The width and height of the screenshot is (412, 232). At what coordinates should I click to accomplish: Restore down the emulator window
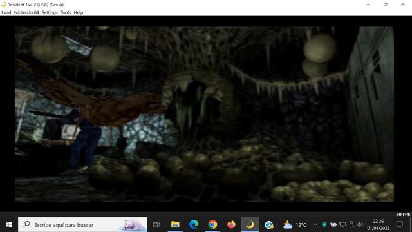pyautogui.click(x=386, y=5)
